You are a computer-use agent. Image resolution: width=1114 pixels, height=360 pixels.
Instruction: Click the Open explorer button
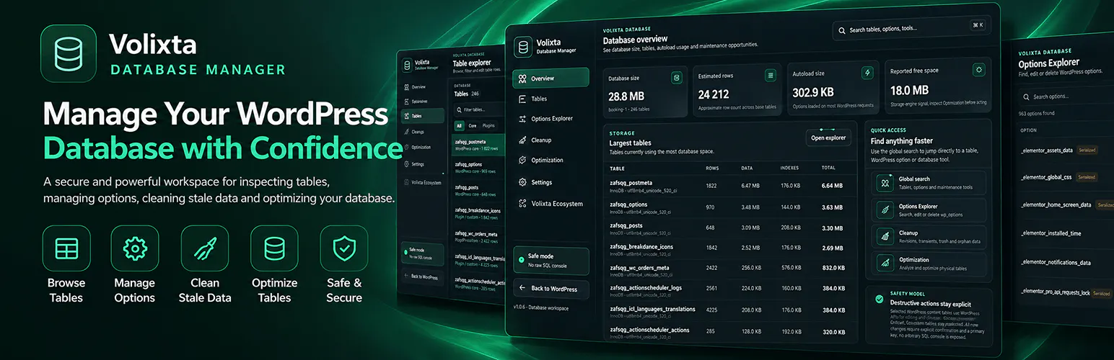click(x=828, y=138)
